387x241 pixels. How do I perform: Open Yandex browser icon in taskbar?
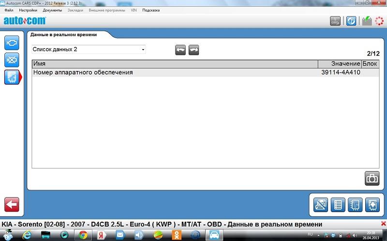click(x=101, y=235)
